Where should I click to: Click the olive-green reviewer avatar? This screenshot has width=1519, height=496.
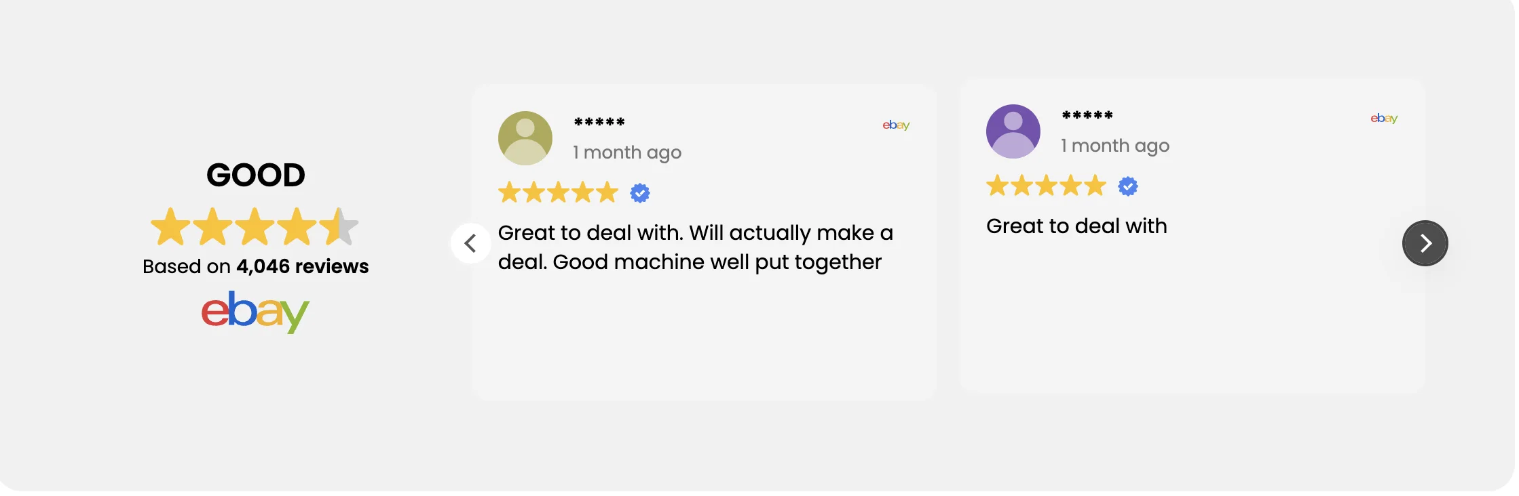pos(525,138)
